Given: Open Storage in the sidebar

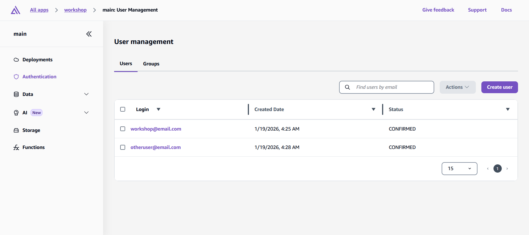Looking at the screenshot, I should click(x=31, y=130).
